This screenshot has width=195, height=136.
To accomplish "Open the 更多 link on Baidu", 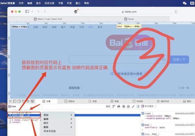I will [x=100, y=27].
